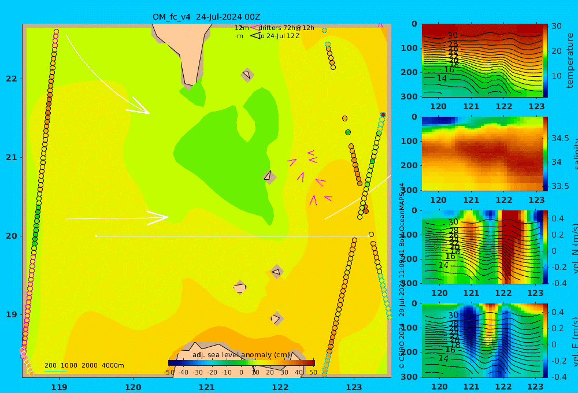
Task: Click the red drifter circle at the right map edge
Action: pyautogui.click(x=383, y=115)
